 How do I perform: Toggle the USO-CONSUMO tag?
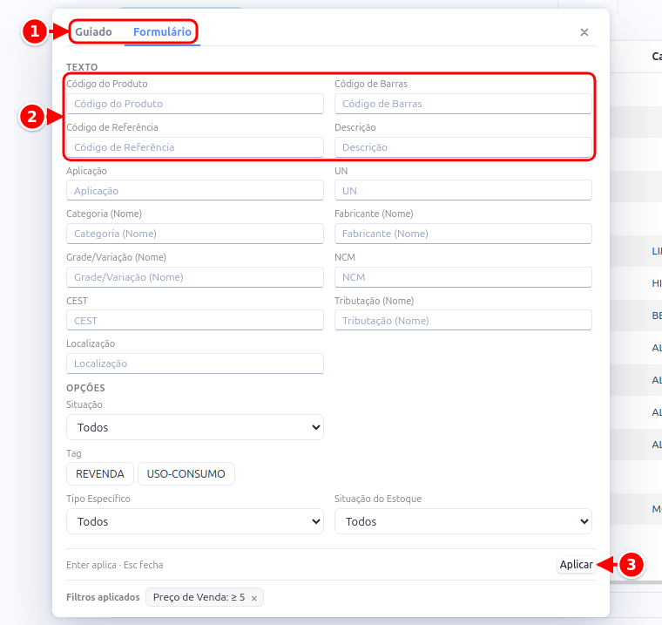186,473
